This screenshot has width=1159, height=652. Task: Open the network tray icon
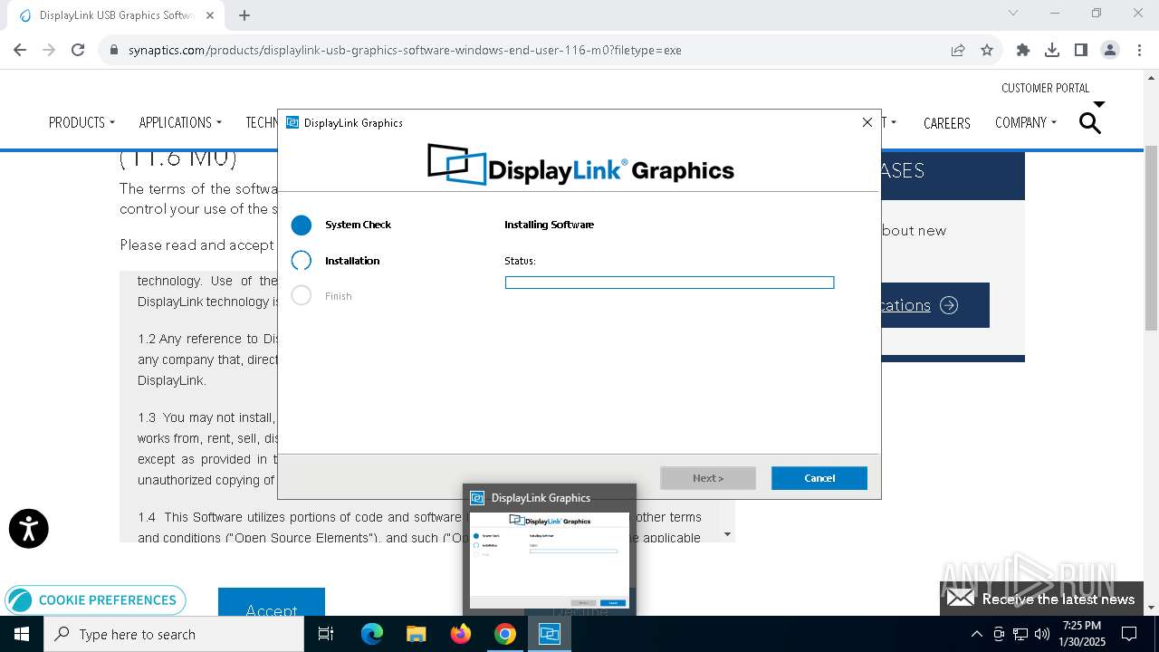pos(1020,634)
